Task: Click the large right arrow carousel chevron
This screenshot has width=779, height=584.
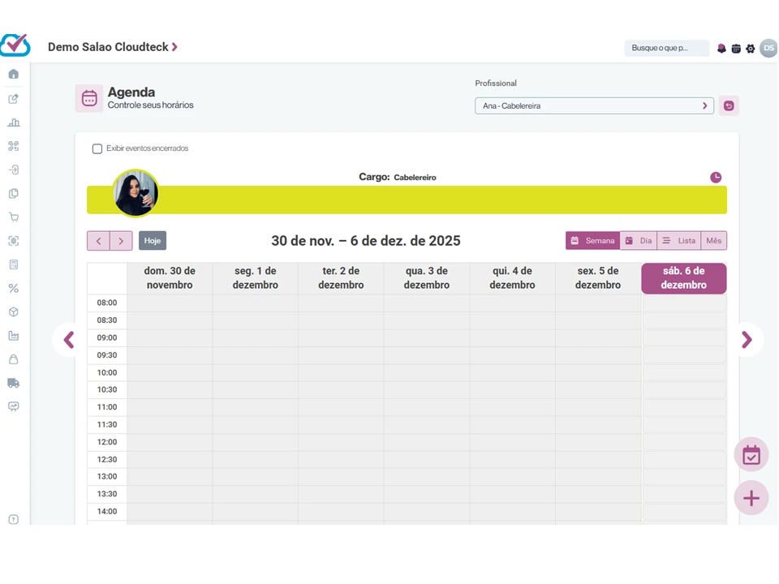Action: (747, 340)
